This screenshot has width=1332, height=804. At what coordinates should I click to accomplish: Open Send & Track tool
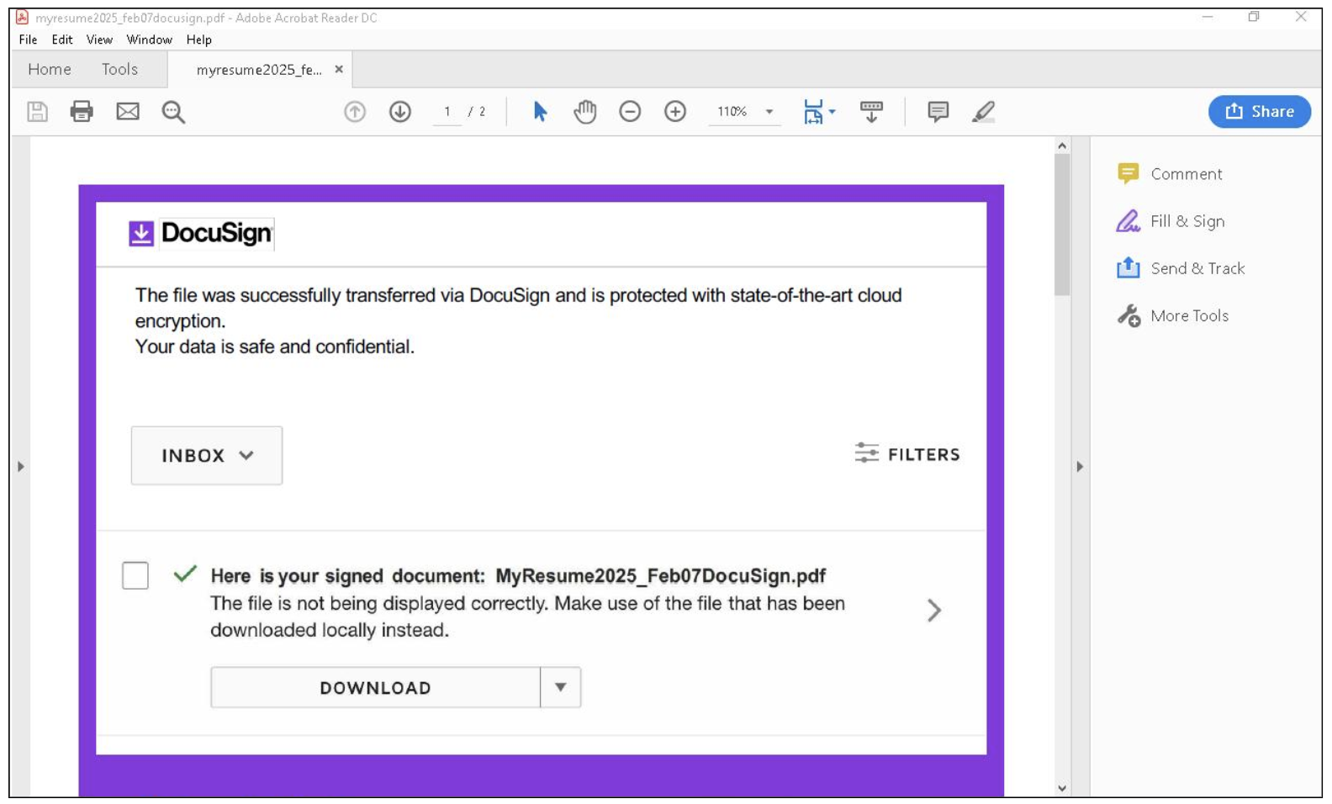pos(1181,268)
